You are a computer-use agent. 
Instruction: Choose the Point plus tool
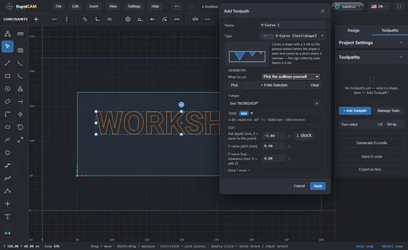click(x=7, y=204)
